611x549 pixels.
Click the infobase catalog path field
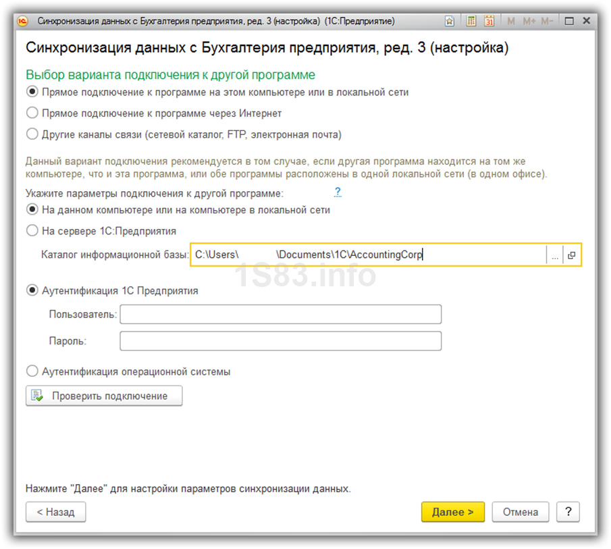[368, 255]
